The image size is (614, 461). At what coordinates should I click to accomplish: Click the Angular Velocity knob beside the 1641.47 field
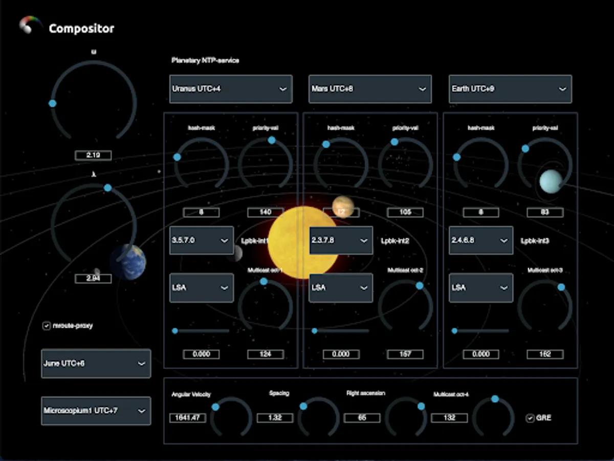coord(231,417)
